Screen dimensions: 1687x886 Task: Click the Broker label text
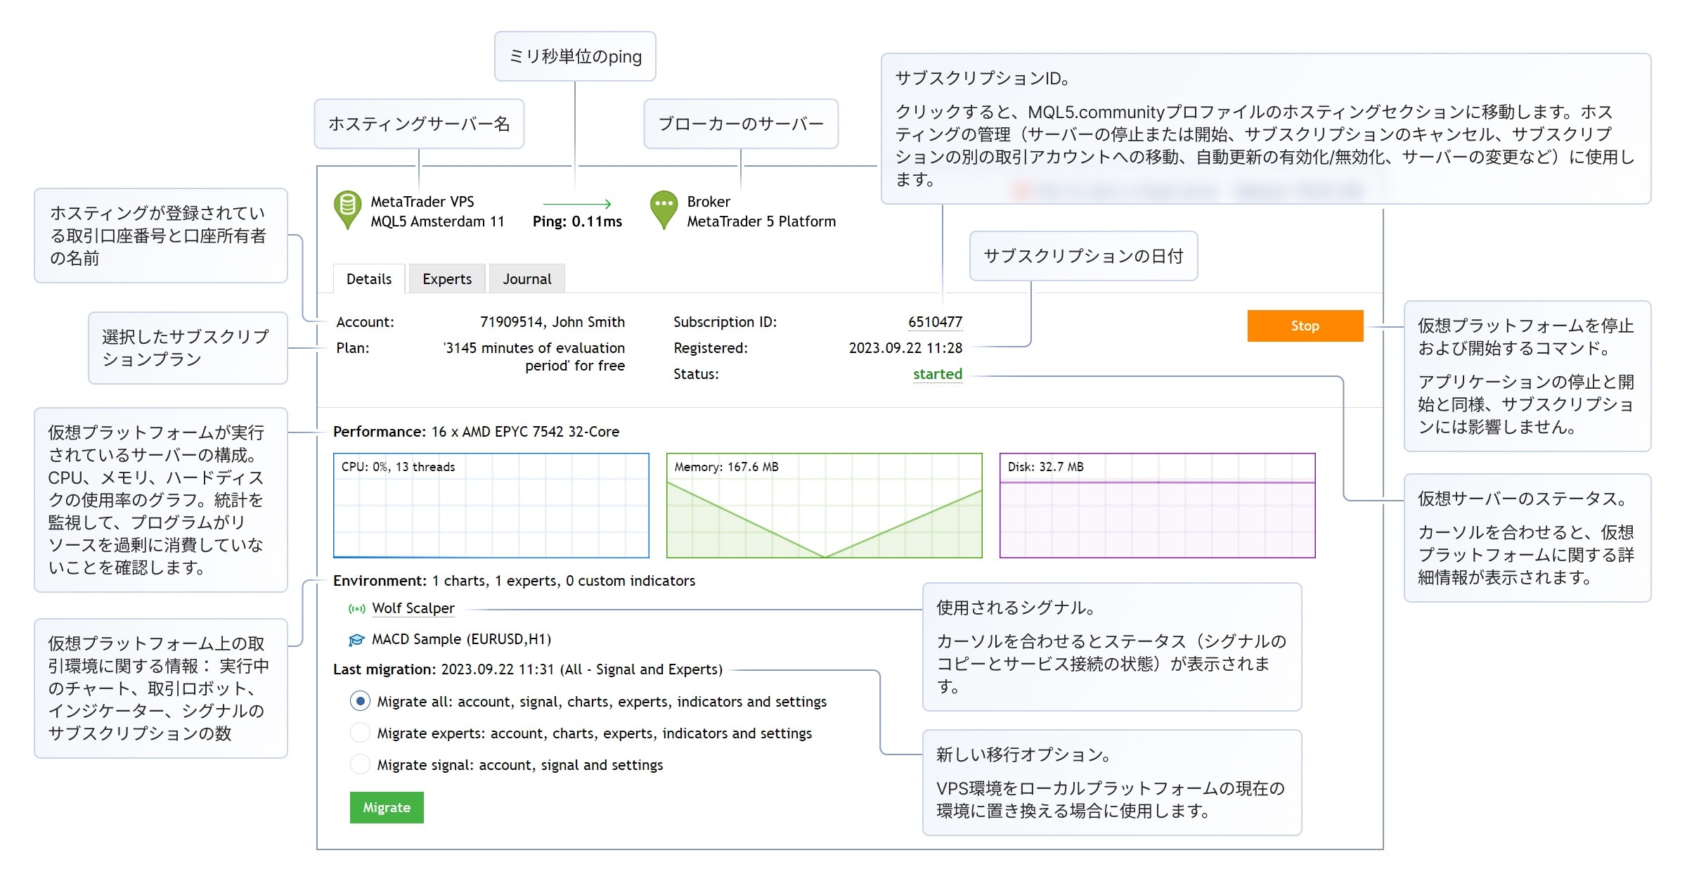709,202
